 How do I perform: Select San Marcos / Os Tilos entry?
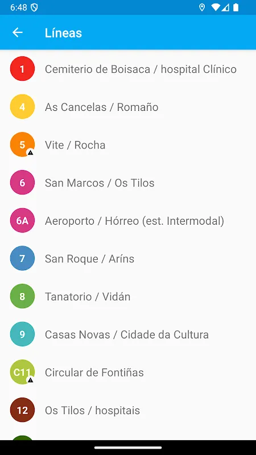(128, 183)
